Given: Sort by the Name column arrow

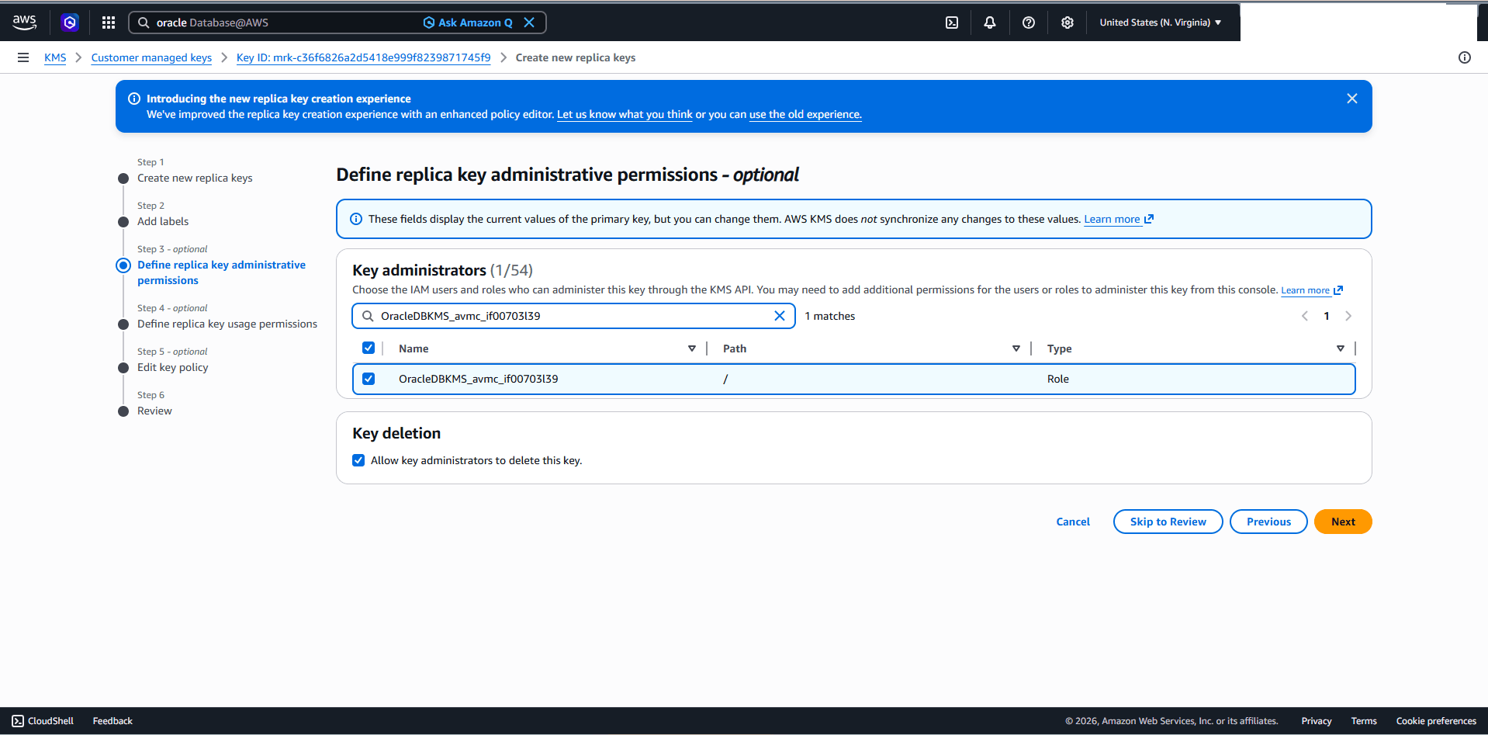Looking at the screenshot, I should [x=692, y=348].
